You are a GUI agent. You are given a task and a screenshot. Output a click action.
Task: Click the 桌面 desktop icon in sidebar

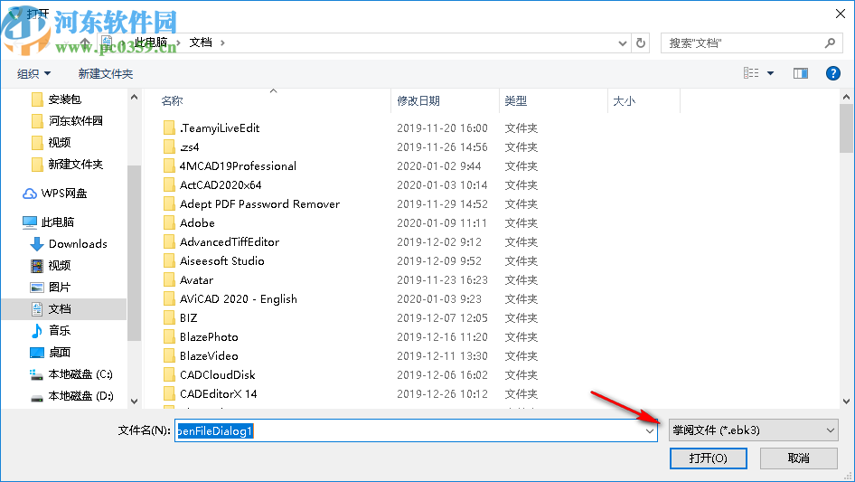(x=36, y=353)
